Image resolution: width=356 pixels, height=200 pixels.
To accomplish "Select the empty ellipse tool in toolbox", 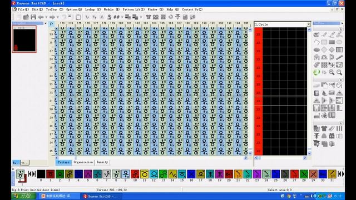I will (339, 42).
